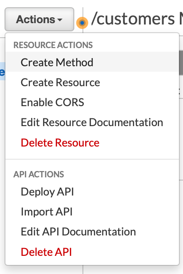Open the Actions dropdown button
The image size is (183, 274).
[x=39, y=19]
